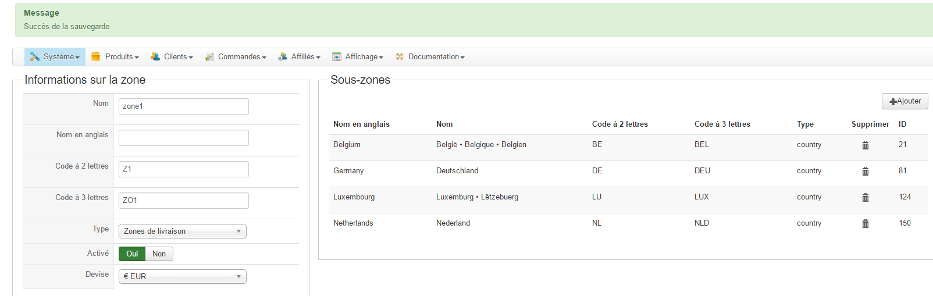The width and height of the screenshot is (933, 296).
Task: Delete the Belgium sub-zone with trash icon
Action: [x=865, y=145]
